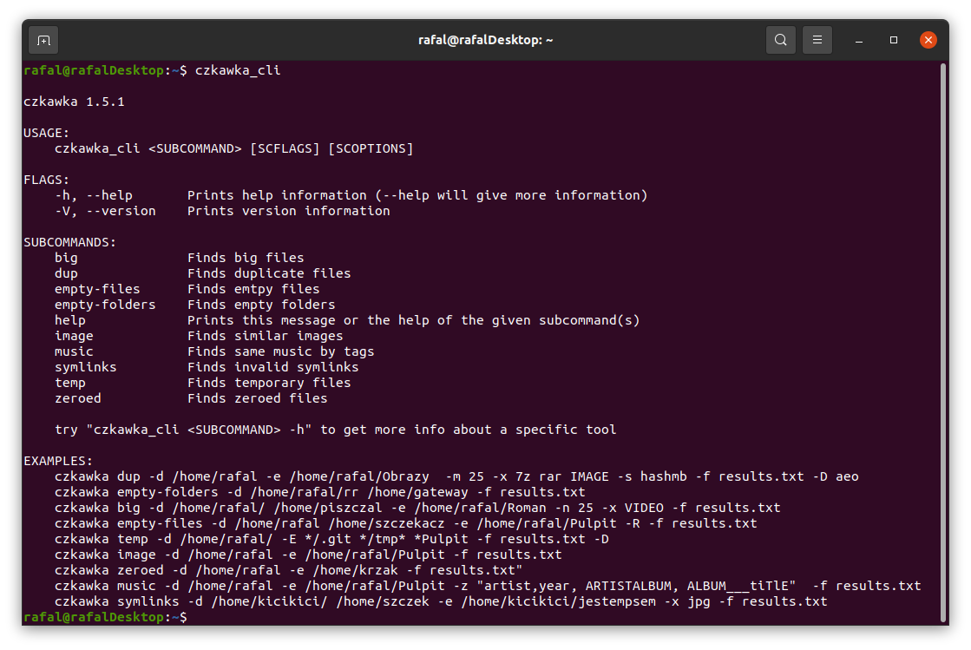Screen dimensions: 971x650
Task: Maximize the terminal window
Action: [894, 40]
